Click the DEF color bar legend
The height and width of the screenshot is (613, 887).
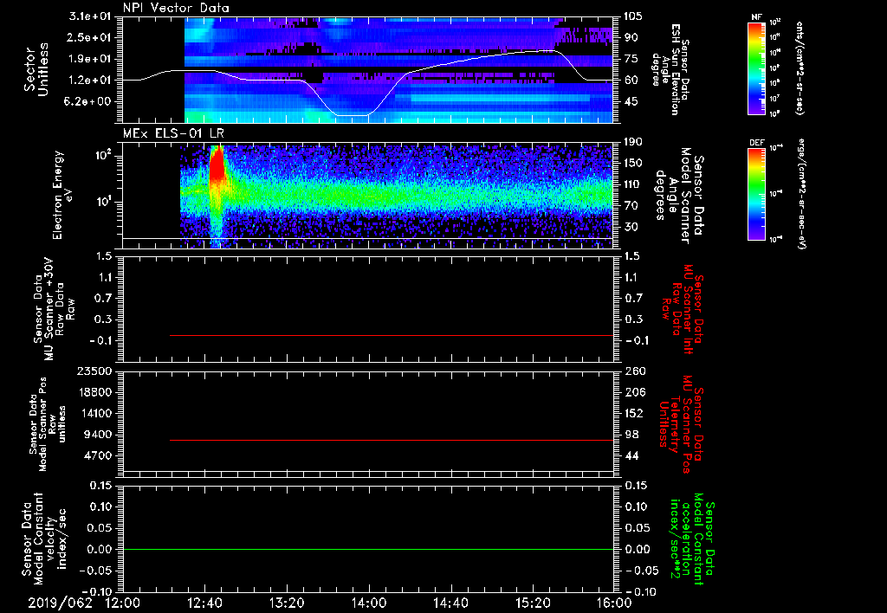[x=756, y=194]
